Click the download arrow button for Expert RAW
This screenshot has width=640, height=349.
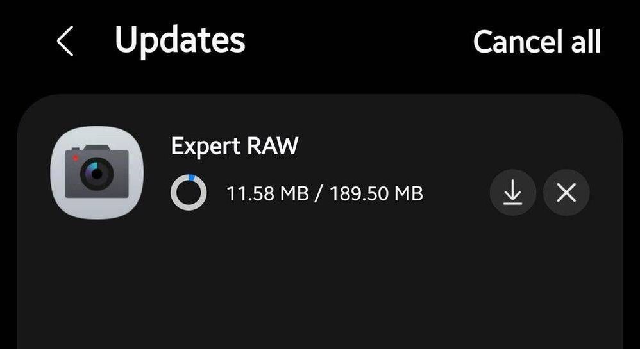(x=512, y=193)
